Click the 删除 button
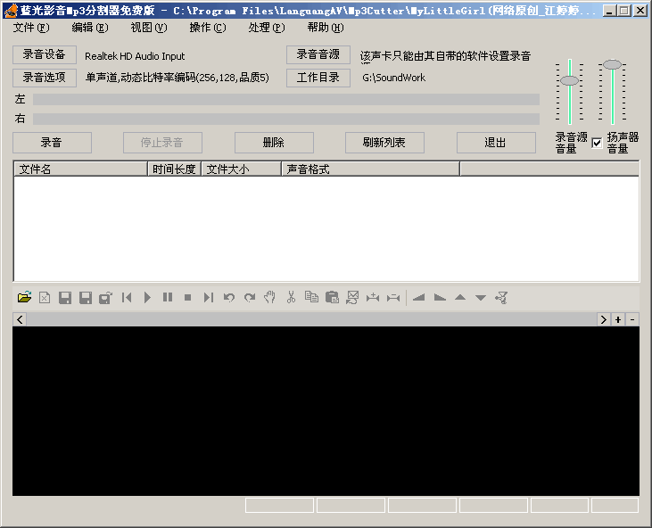 (274, 143)
